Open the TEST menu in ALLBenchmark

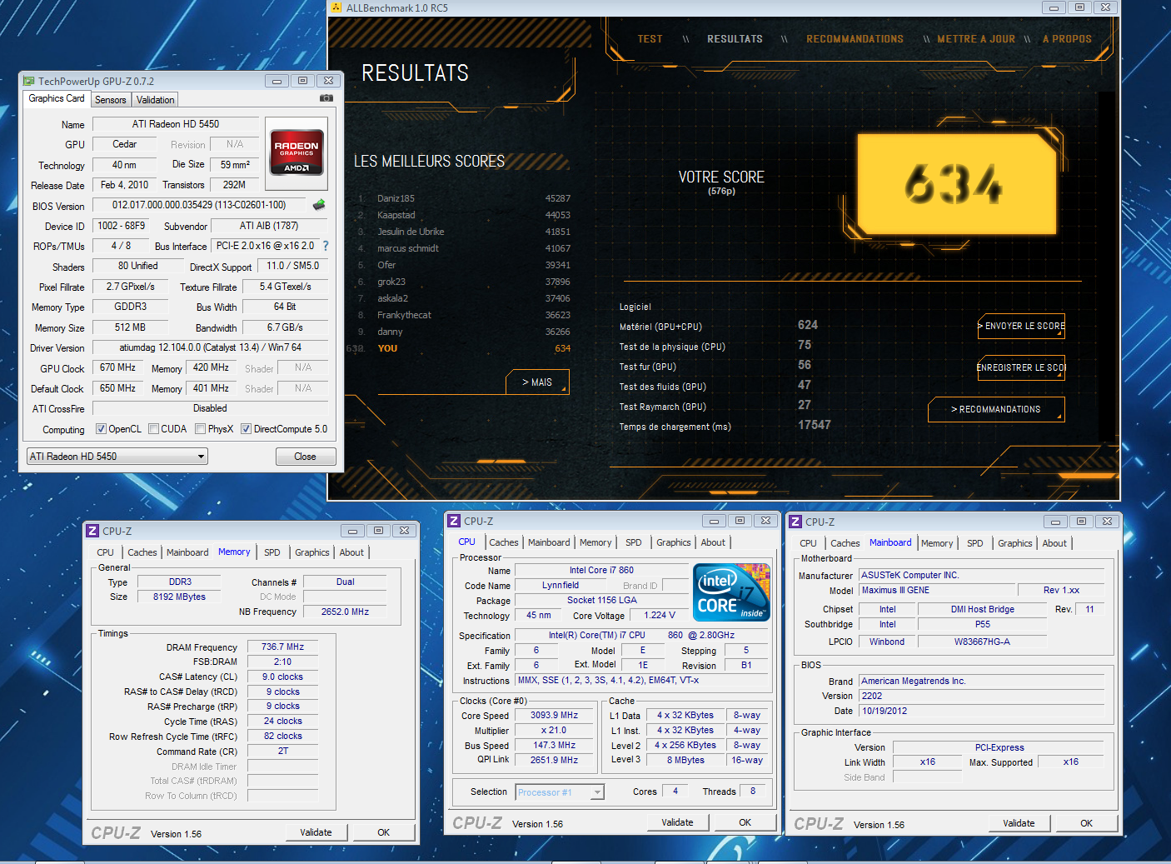650,39
